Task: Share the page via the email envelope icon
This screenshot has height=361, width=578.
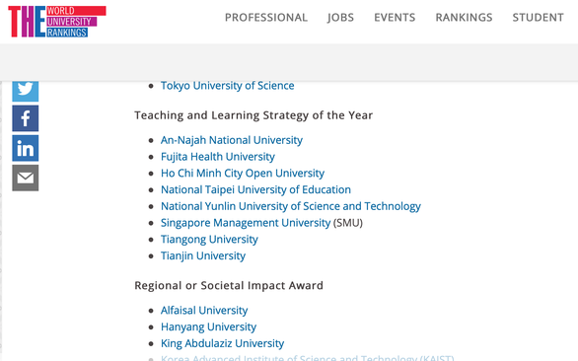Action: [25, 178]
